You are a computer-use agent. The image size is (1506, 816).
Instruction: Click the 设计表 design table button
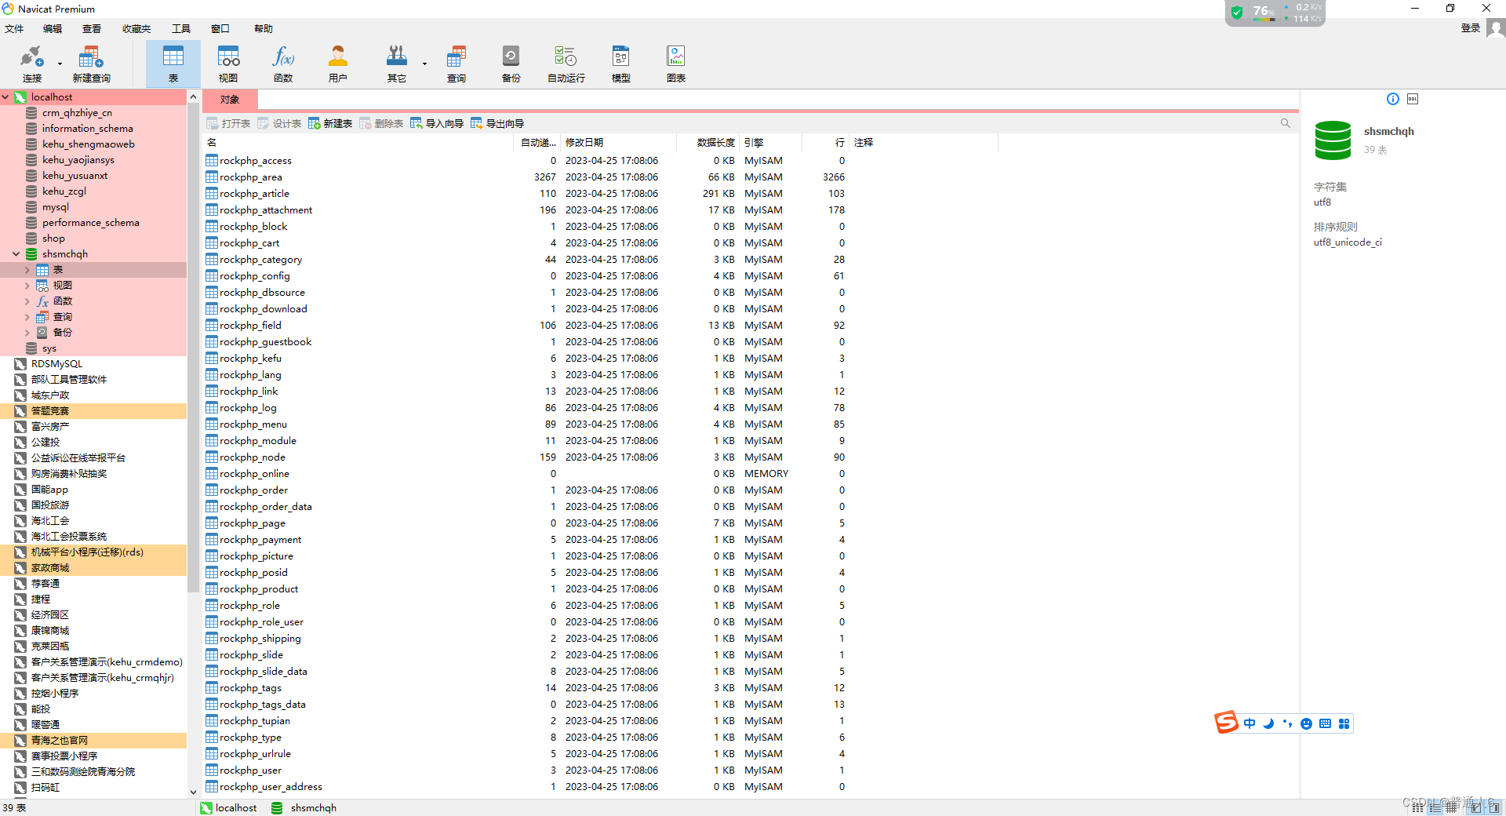[x=279, y=123]
